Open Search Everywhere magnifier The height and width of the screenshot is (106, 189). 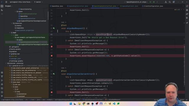point(170,2)
